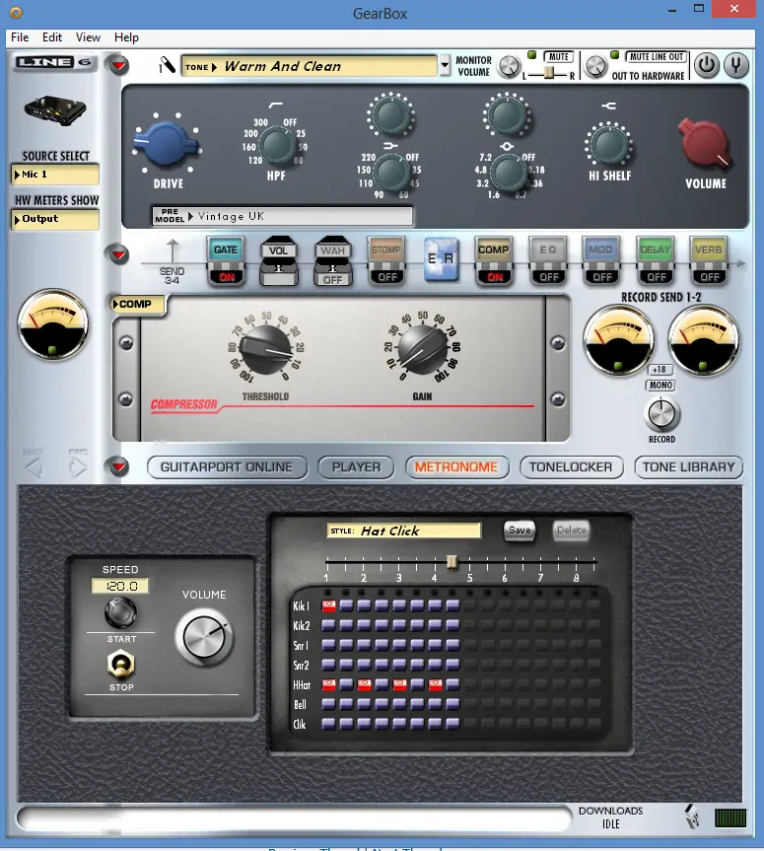Image resolution: width=764 pixels, height=851 pixels.
Task: Click the HPF knob
Action: click(x=277, y=145)
